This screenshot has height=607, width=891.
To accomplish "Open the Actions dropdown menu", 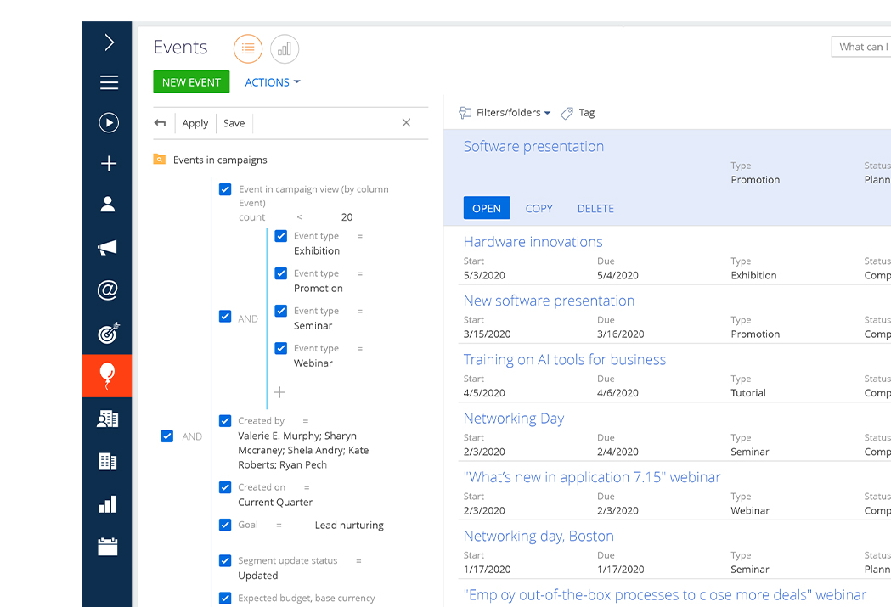I will pos(272,82).
